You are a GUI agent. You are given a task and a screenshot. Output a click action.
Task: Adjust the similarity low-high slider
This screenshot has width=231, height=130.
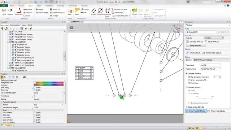(x=204, y=99)
